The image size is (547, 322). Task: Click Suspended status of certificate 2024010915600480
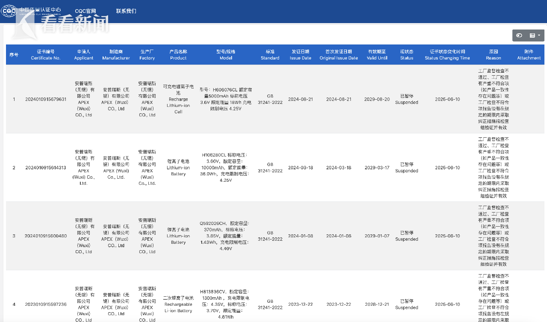pyautogui.click(x=407, y=236)
